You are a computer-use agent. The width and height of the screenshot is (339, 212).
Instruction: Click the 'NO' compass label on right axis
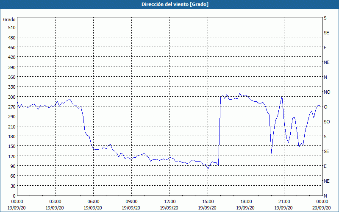[327, 92]
